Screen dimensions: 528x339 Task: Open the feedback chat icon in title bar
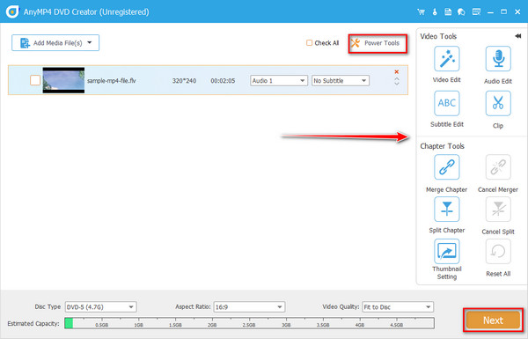tap(461, 12)
